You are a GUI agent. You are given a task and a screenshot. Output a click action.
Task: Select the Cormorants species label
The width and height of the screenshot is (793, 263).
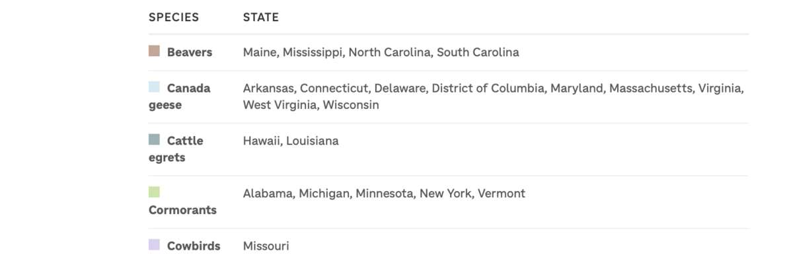[182, 210]
